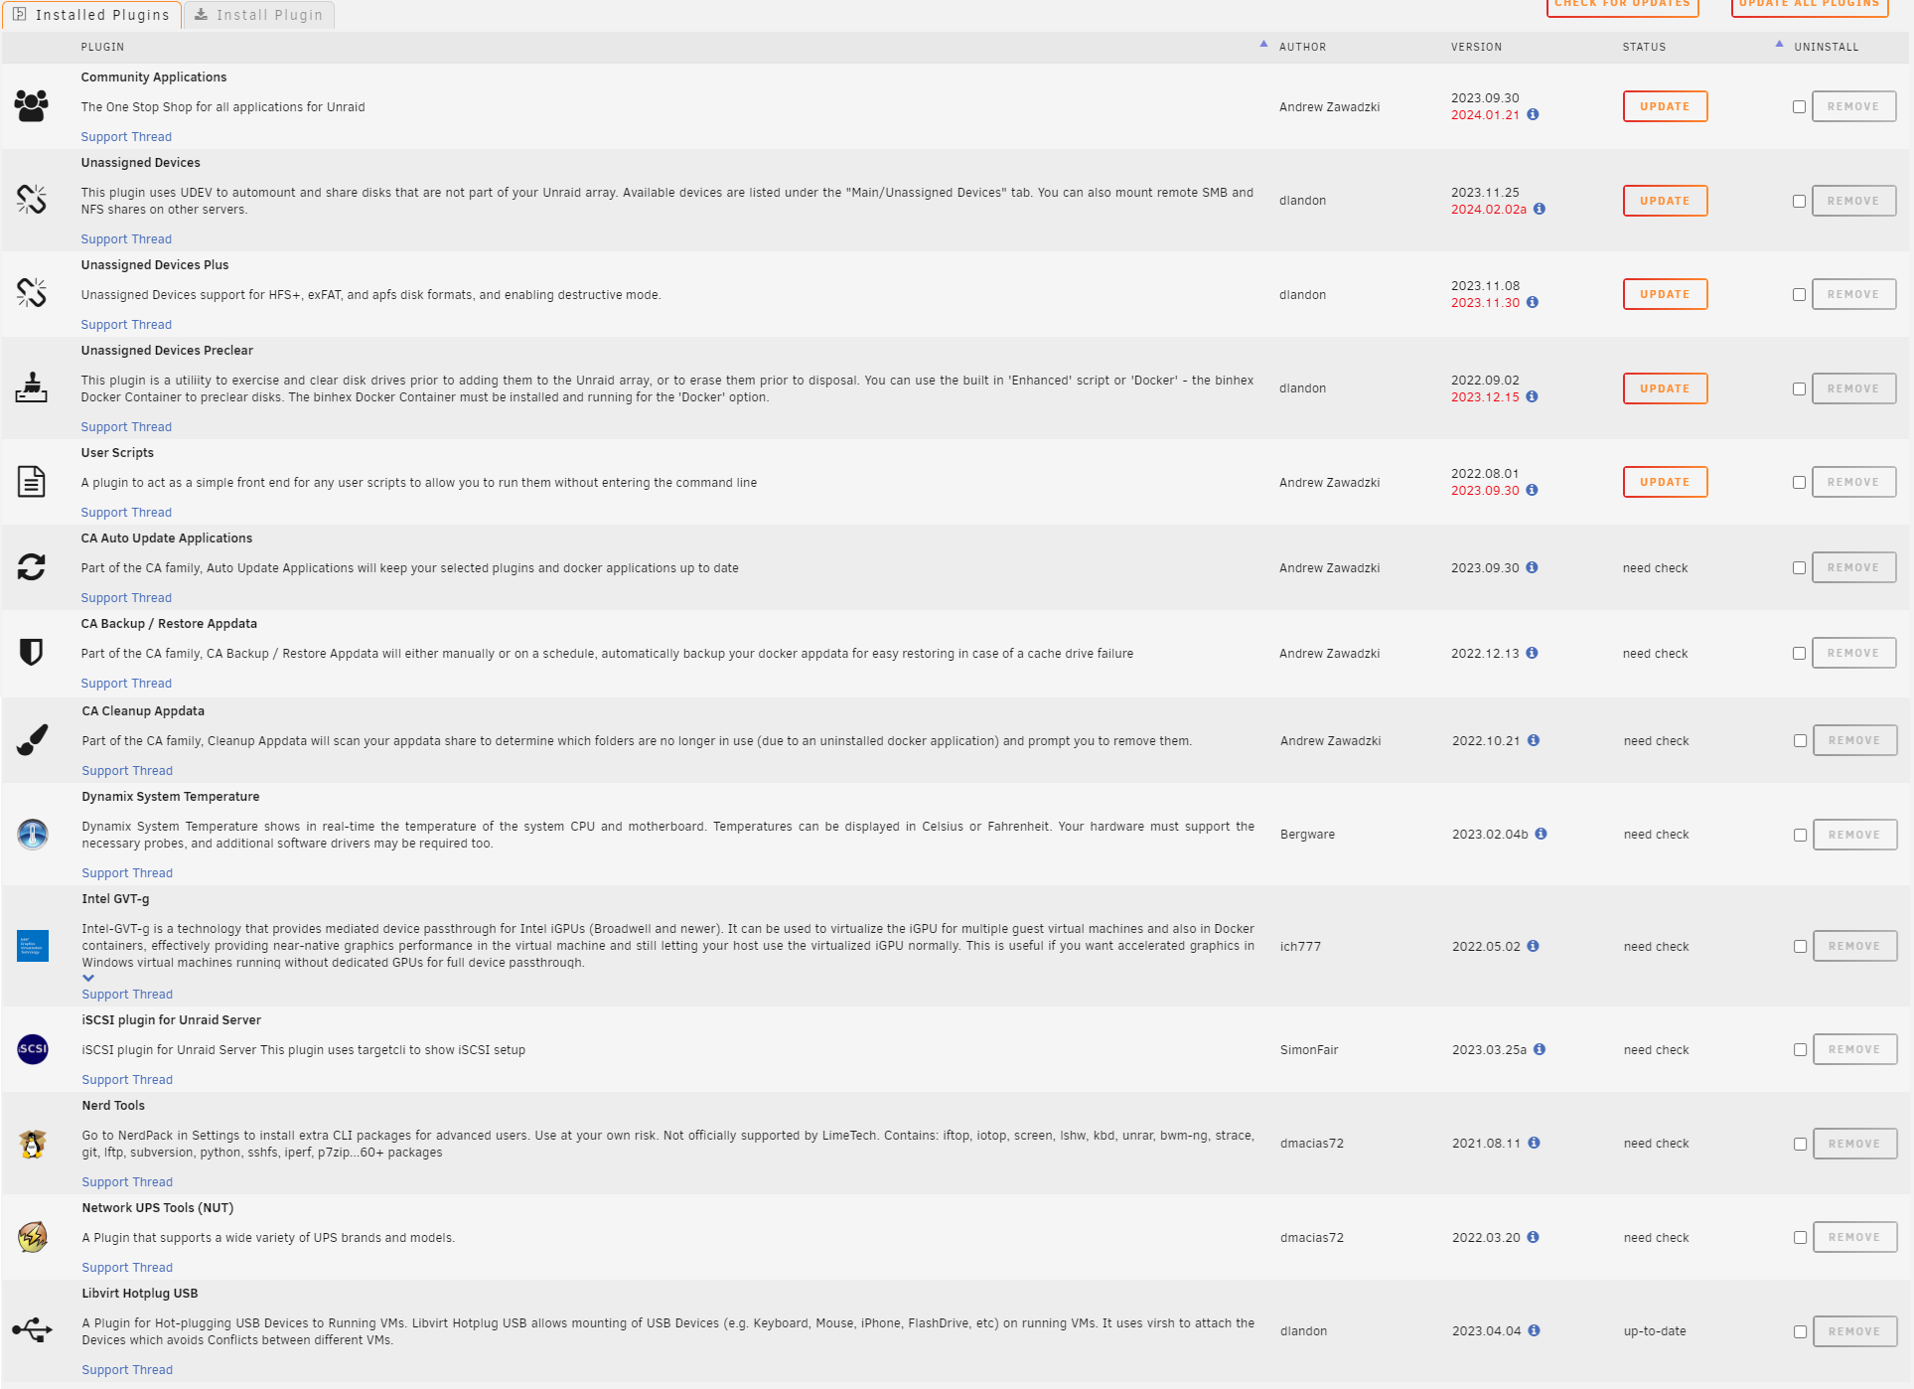The height and width of the screenshot is (1389, 1914).
Task: Tick uninstall checkbox for Libvirt Hotplug USB
Action: pos(1800,1331)
